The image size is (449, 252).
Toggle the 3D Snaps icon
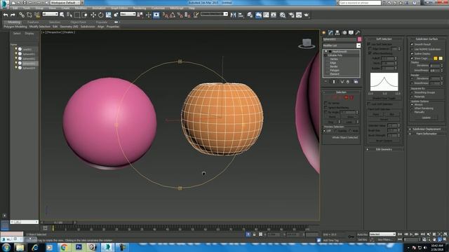click(166, 15)
